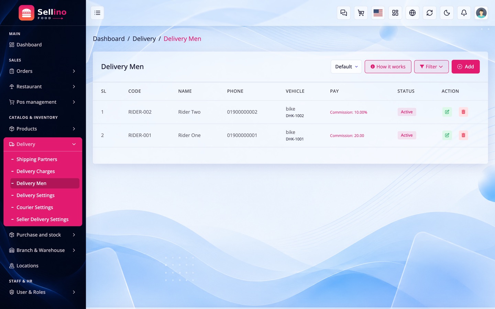Image resolution: width=495 pixels, height=309 pixels.
Task: Collapse the Delivery menu
Action: click(43, 144)
